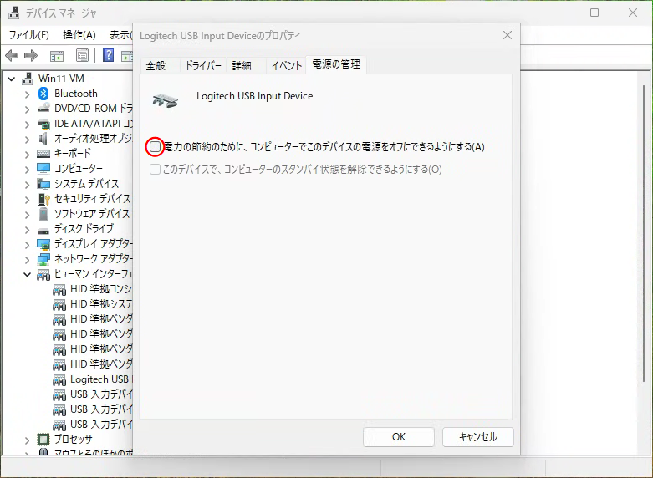Switch to the ドライバー tab
The width and height of the screenshot is (653, 478).
203,65
